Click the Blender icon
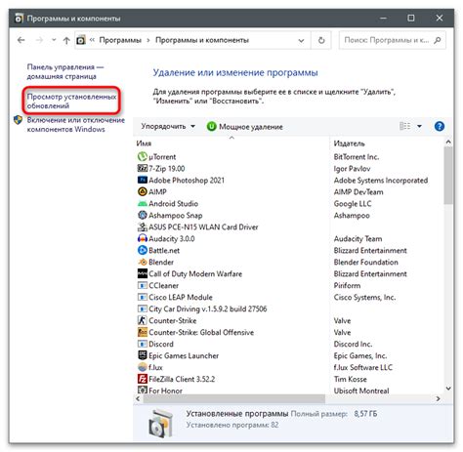 [x=143, y=263]
